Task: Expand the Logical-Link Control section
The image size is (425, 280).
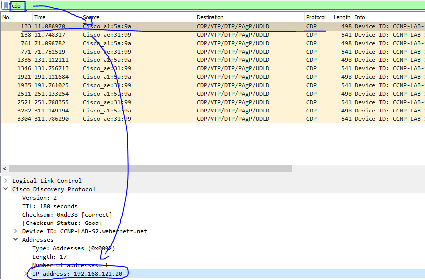Action: pyautogui.click(x=5, y=180)
